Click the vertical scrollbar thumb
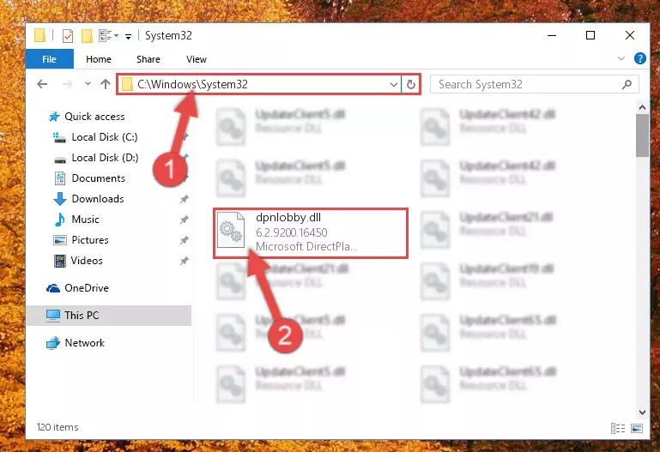Viewport: 660px width, 452px height. 642,136
